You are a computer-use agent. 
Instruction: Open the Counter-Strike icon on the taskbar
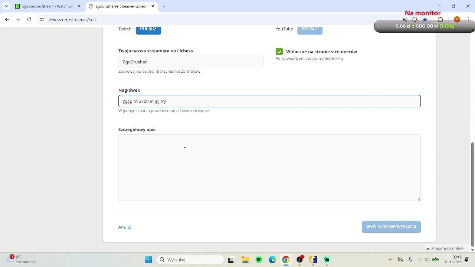click(313, 260)
